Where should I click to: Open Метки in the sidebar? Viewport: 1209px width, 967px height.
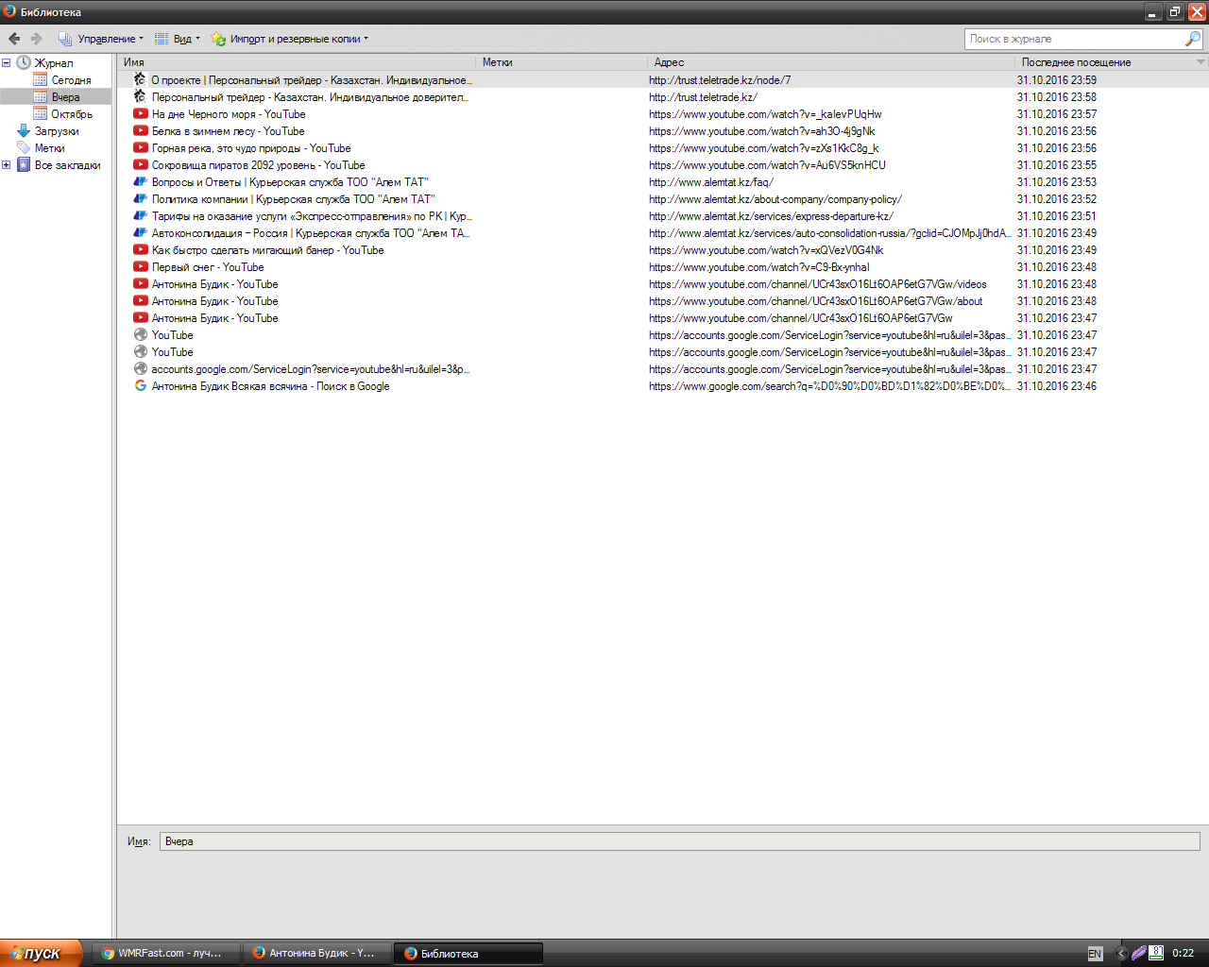pyautogui.click(x=49, y=148)
